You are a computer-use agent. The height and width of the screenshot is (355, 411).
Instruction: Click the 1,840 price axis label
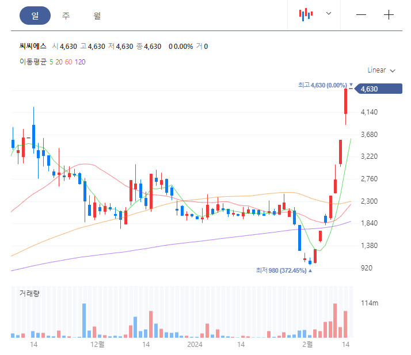click(369, 223)
